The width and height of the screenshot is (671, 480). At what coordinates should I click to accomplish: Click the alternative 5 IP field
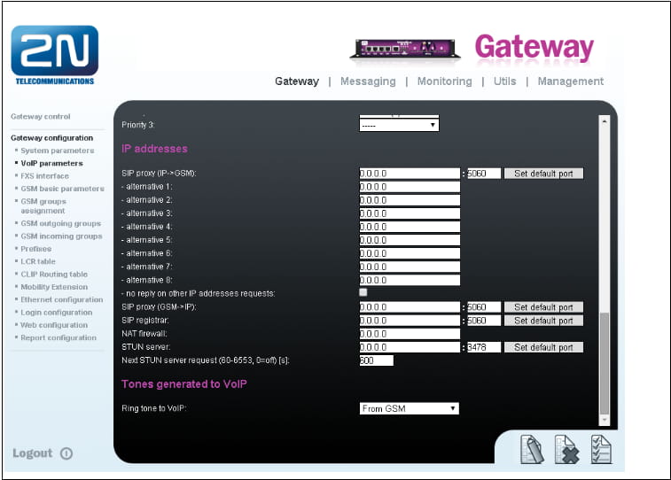click(410, 240)
